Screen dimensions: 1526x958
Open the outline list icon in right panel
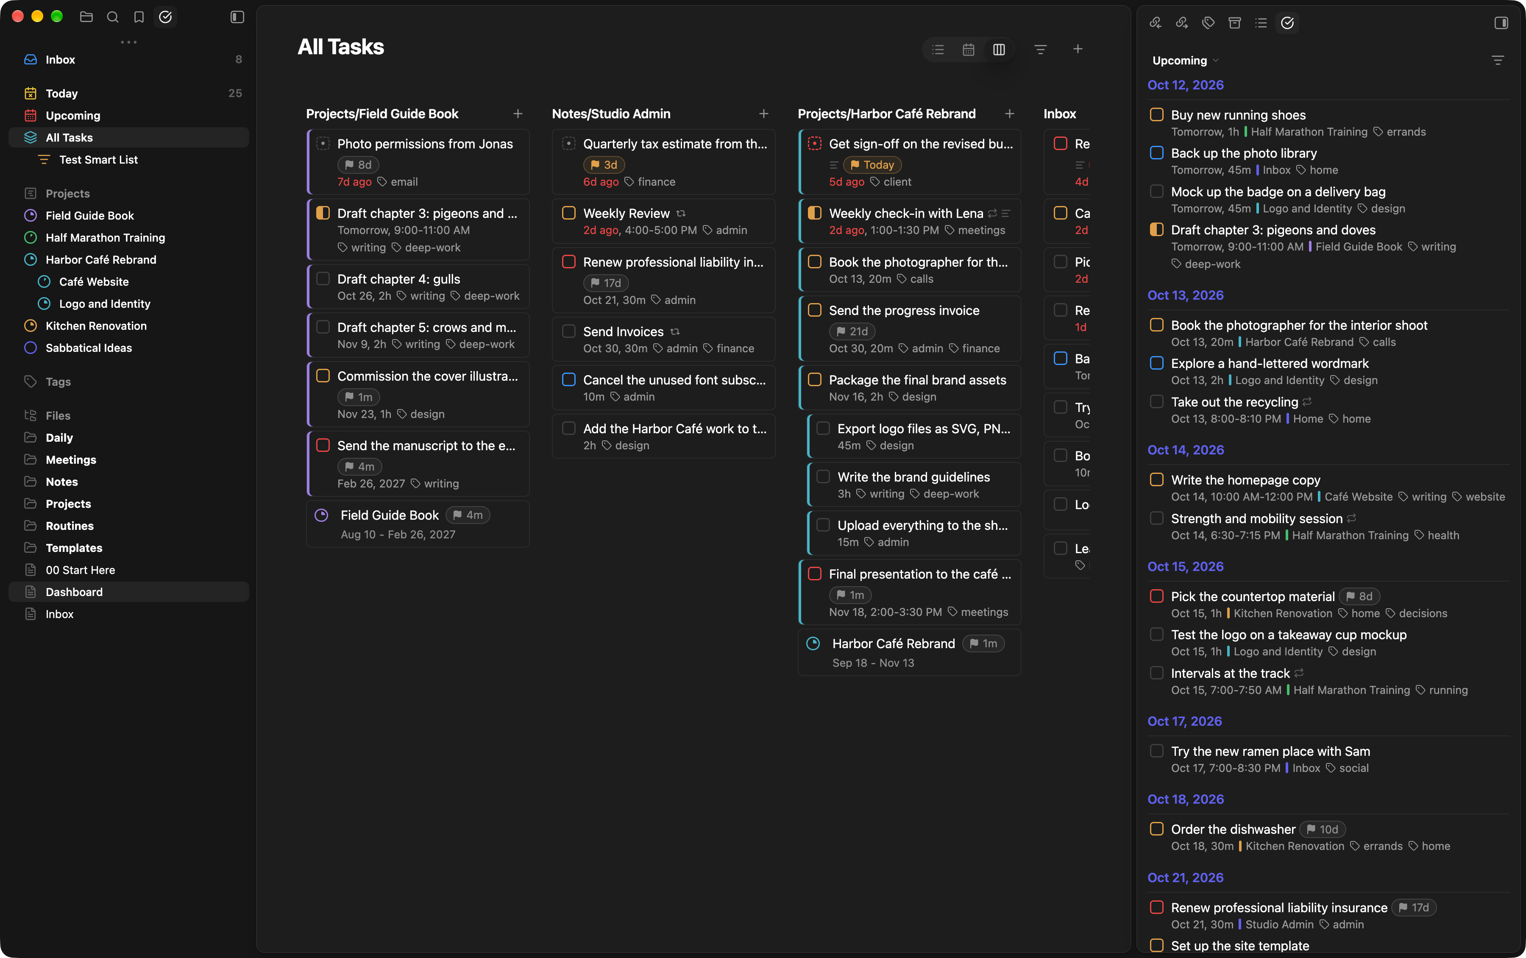pyautogui.click(x=1261, y=23)
